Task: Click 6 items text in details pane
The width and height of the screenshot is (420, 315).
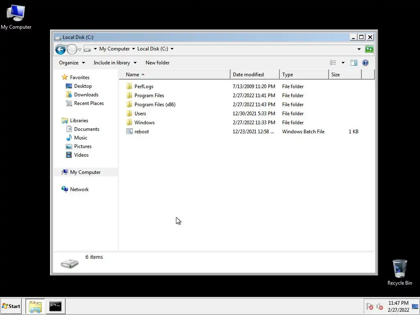Action: point(94,257)
